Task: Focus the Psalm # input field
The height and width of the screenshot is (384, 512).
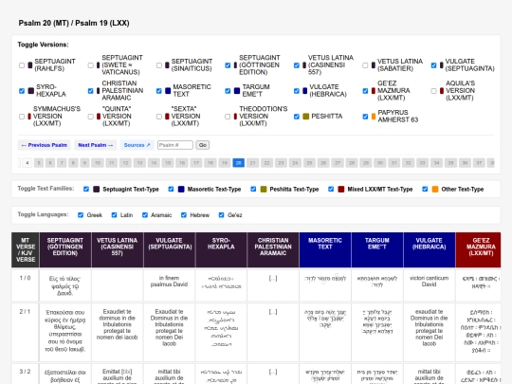Action: coord(175,145)
